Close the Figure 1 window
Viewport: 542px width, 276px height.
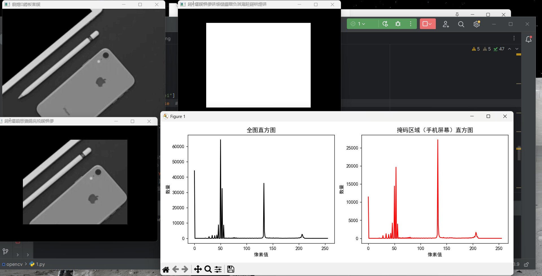(x=505, y=116)
